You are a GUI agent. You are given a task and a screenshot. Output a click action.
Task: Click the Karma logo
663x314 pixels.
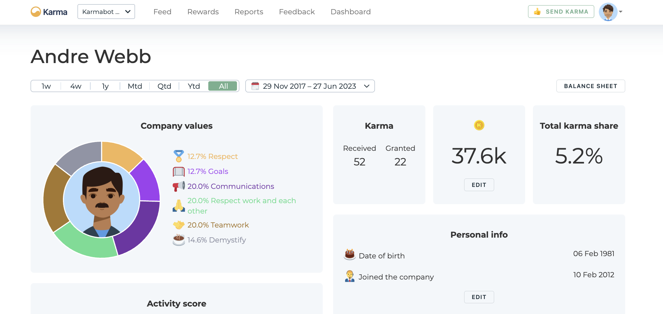tap(49, 11)
